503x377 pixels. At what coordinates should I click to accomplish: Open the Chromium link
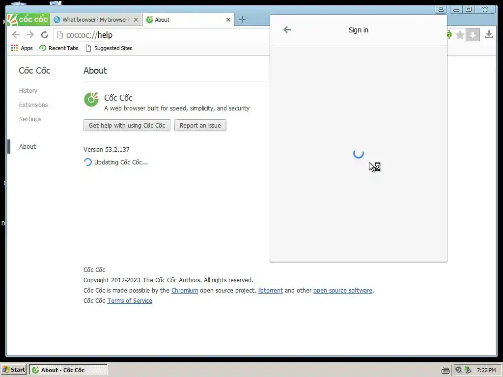pos(185,291)
